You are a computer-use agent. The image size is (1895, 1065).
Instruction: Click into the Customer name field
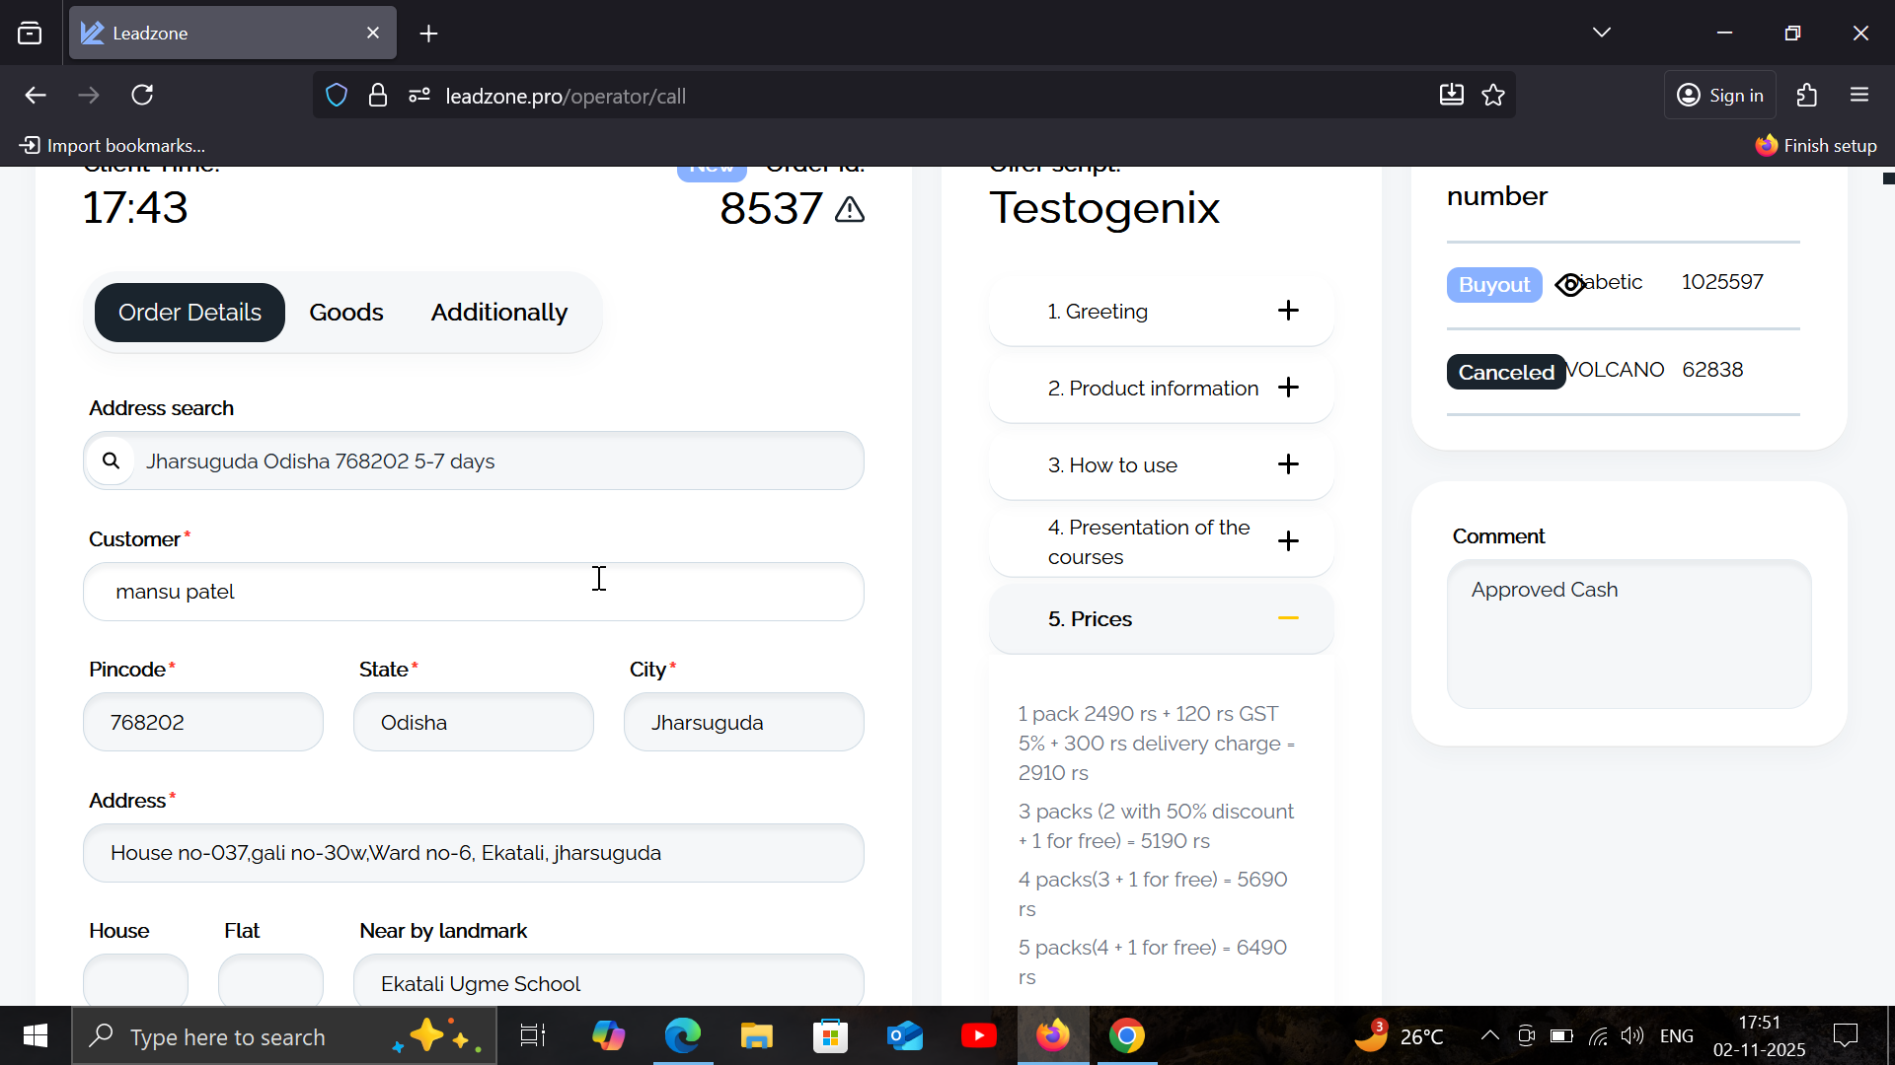pyautogui.click(x=474, y=592)
